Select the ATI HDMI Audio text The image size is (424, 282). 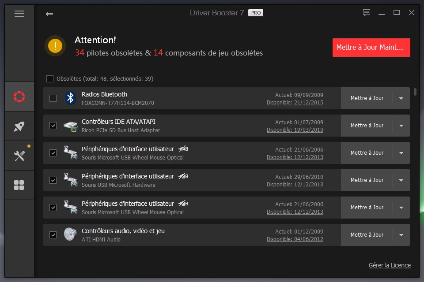[101, 240]
